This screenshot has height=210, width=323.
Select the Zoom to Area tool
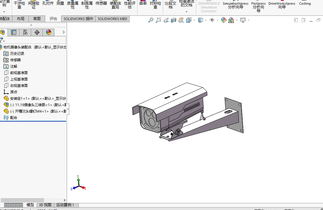tap(158, 20)
